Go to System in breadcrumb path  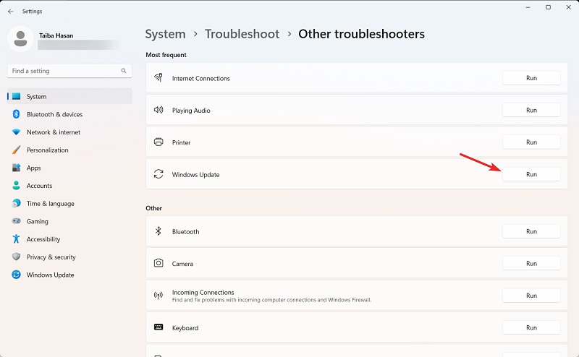[x=165, y=34]
